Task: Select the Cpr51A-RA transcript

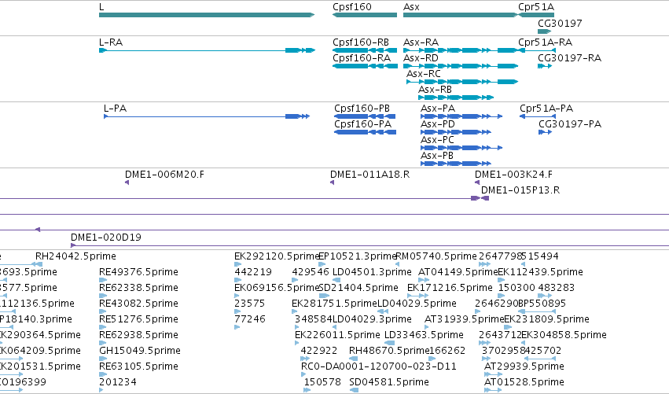Action: click(x=537, y=50)
